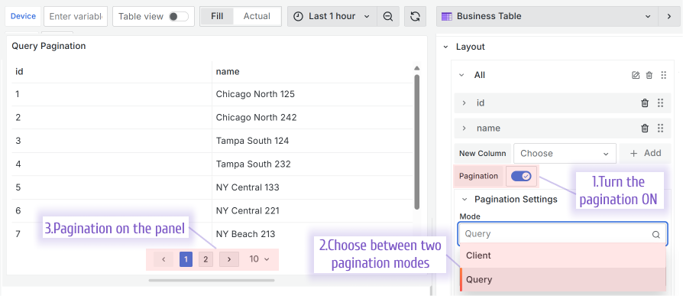Select Query pagination mode

tap(563, 279)
